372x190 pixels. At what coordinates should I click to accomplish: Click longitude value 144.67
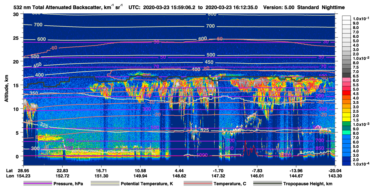coord(296,176)
